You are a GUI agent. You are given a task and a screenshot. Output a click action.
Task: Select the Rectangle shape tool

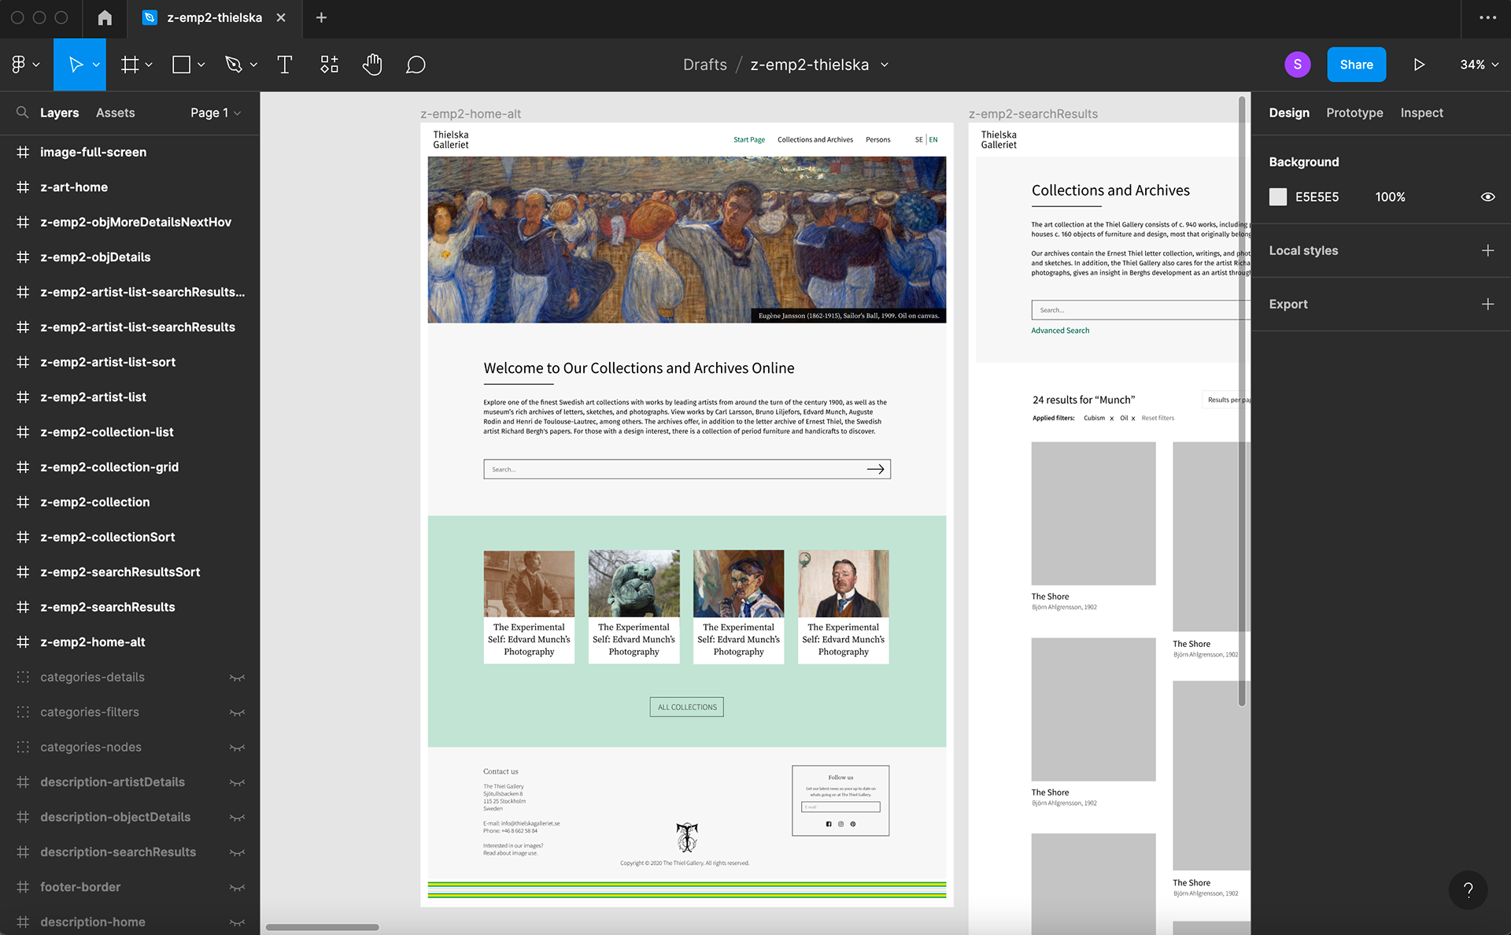[181, 65]
